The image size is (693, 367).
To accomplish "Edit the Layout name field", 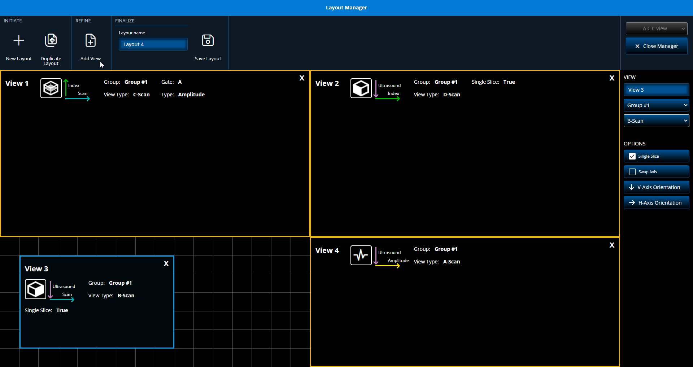I will 153,44.
